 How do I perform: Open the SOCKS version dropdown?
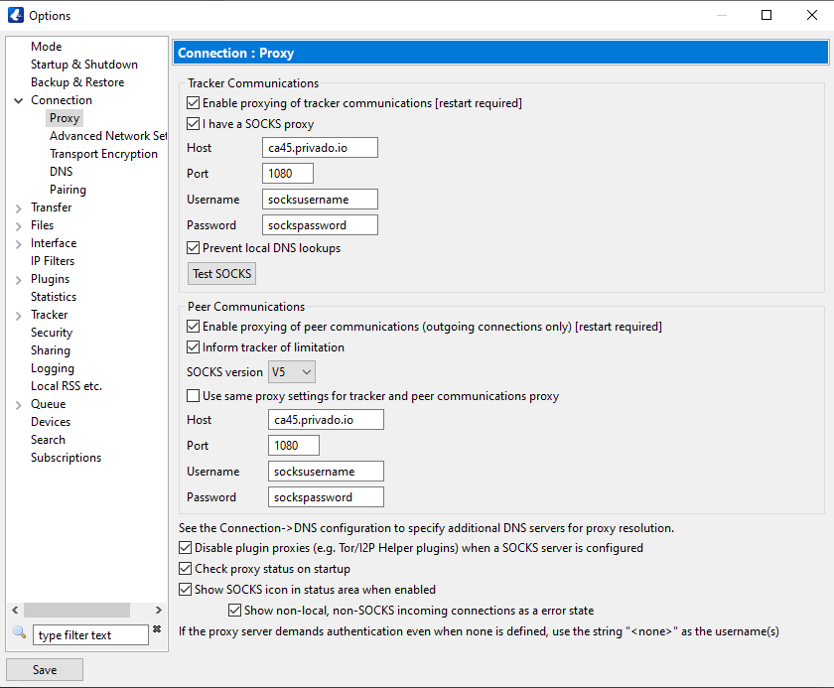coord(292,372)
